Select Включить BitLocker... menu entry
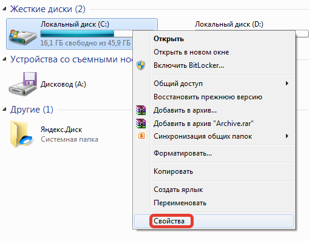This screenshot has width=309, height=241. (x=214, y=65)
